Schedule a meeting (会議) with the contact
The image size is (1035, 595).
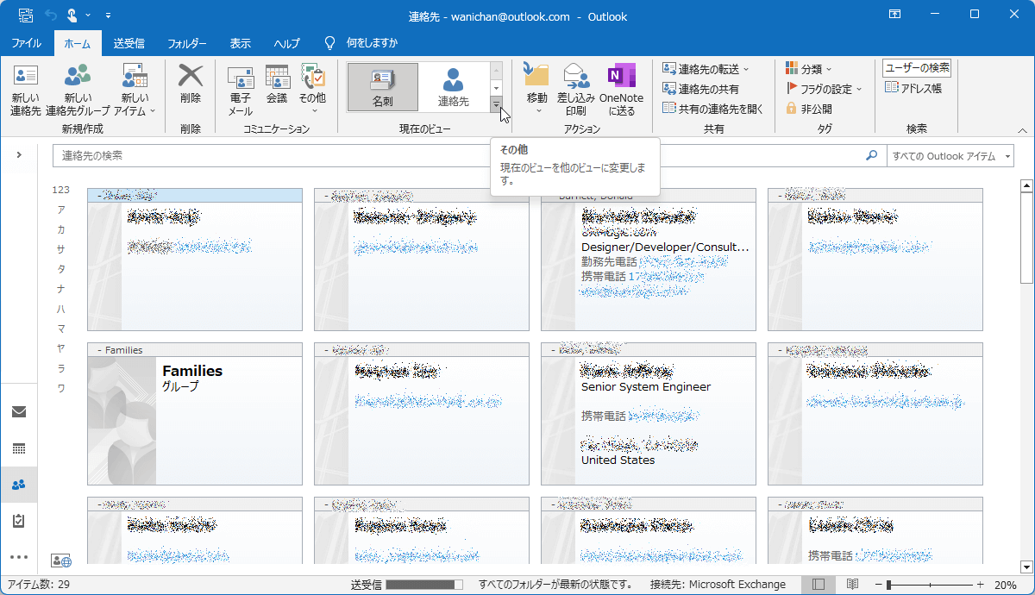pos(277,86)
